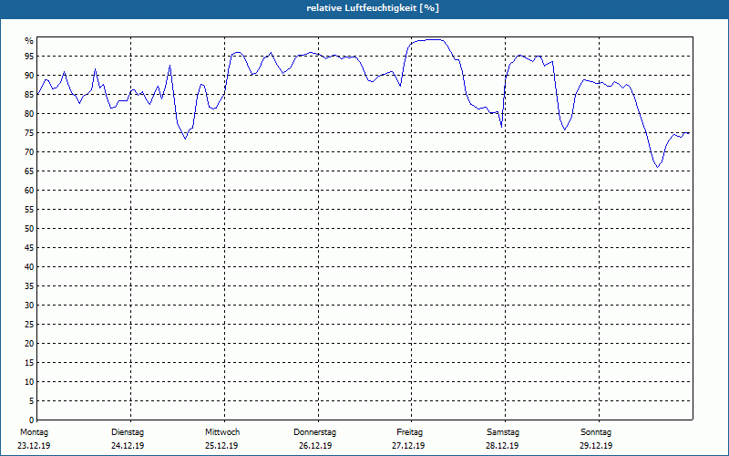This screenshot has width=729, height=456.
Task: Click the '5' y-axis value
Action: click(x=32, y=401)
